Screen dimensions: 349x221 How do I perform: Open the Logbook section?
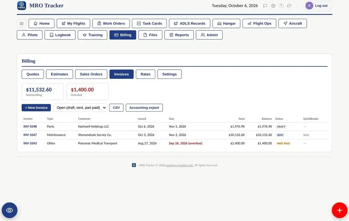click(60, 35)
